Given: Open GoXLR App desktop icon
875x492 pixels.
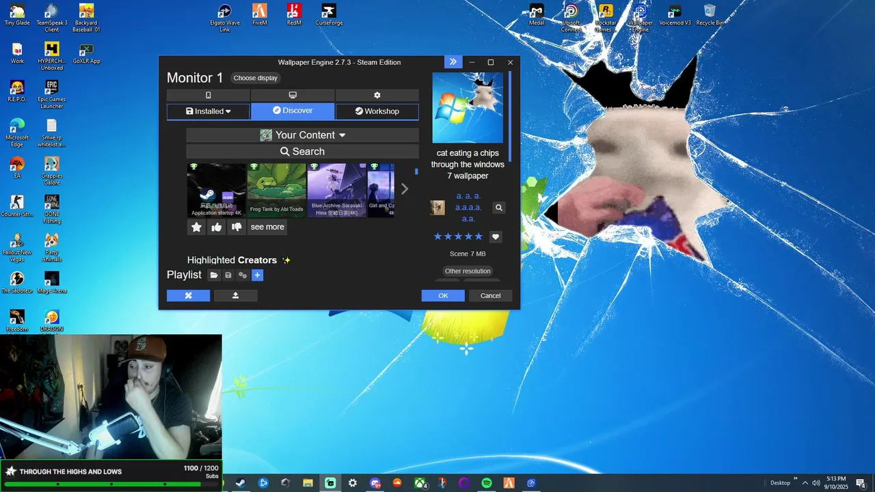Looking at the screenshot, I should click(x=86, y=53).
